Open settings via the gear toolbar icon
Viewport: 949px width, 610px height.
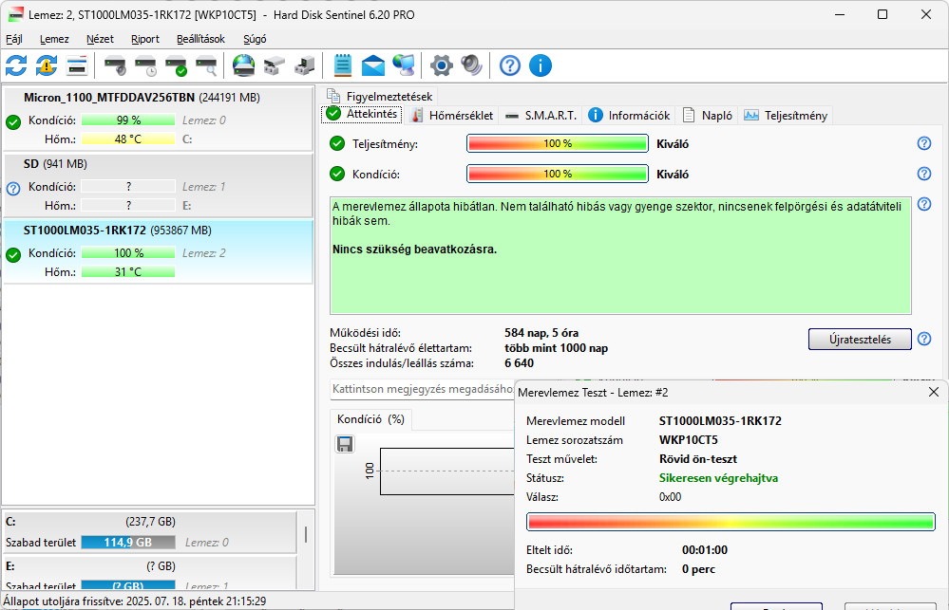(441, 65)
